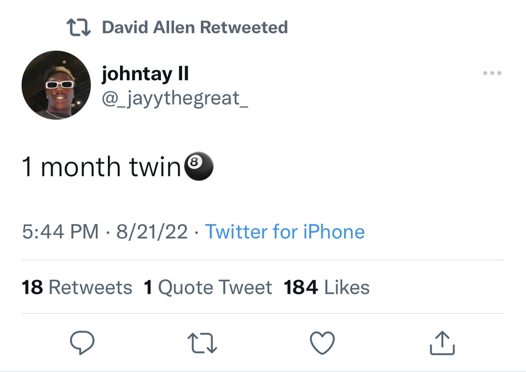Click the bold number 184
This screenshot has height=372, width=526.
(x=301, y=287)
